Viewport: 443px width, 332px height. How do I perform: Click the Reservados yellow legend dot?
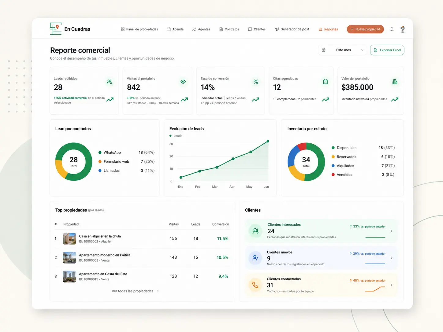point(333,157)
